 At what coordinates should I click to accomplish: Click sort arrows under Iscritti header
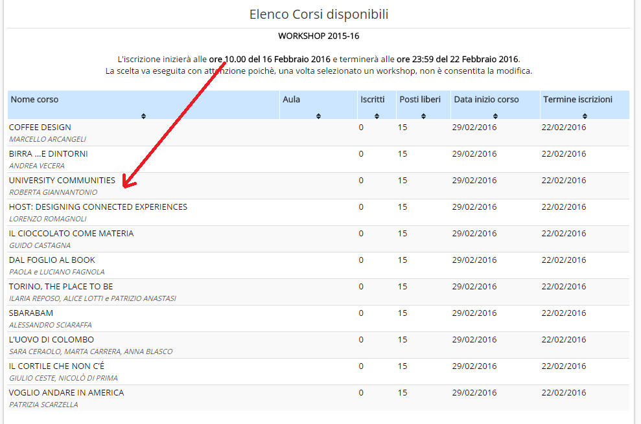point(377,116)
